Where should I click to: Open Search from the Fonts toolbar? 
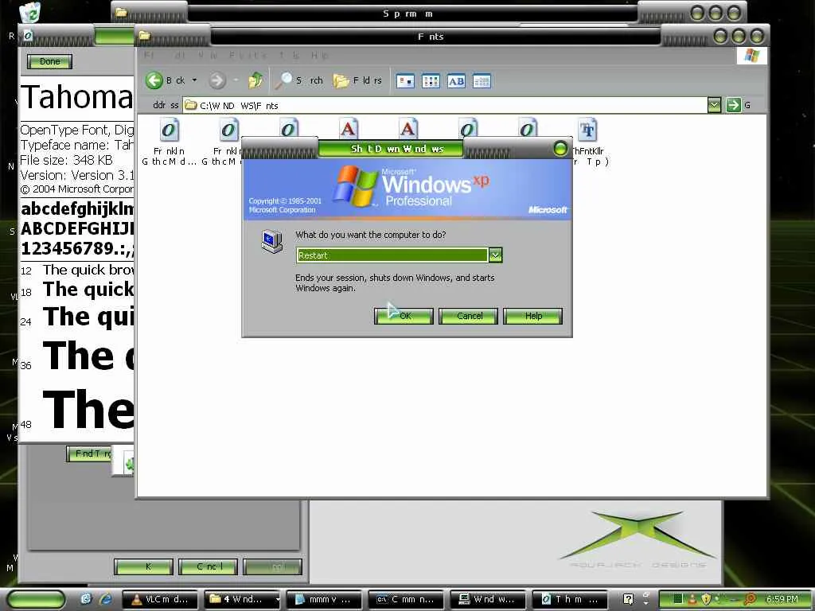(299, 80)
